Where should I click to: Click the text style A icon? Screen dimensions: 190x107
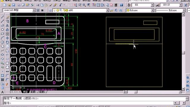point(129,5)
